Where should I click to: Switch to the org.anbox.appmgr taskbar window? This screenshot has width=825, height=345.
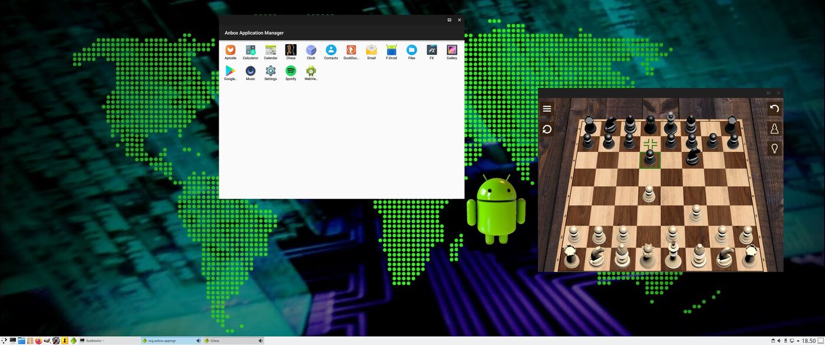click(167, 341)
